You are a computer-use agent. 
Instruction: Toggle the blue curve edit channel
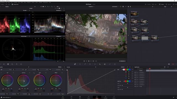[x=130, y=70]
